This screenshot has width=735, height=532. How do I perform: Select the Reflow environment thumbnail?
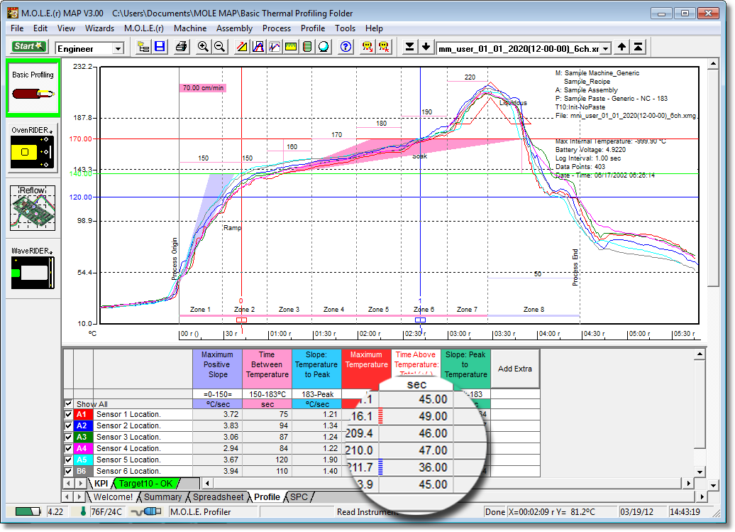point(33,208)
